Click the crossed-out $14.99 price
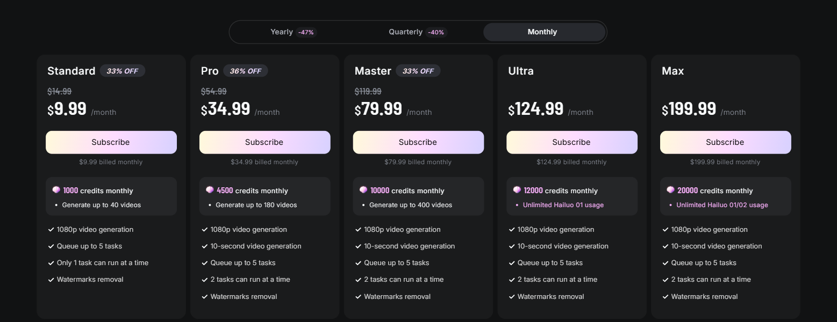Viewport: 837px width, 322px height. 60,91
